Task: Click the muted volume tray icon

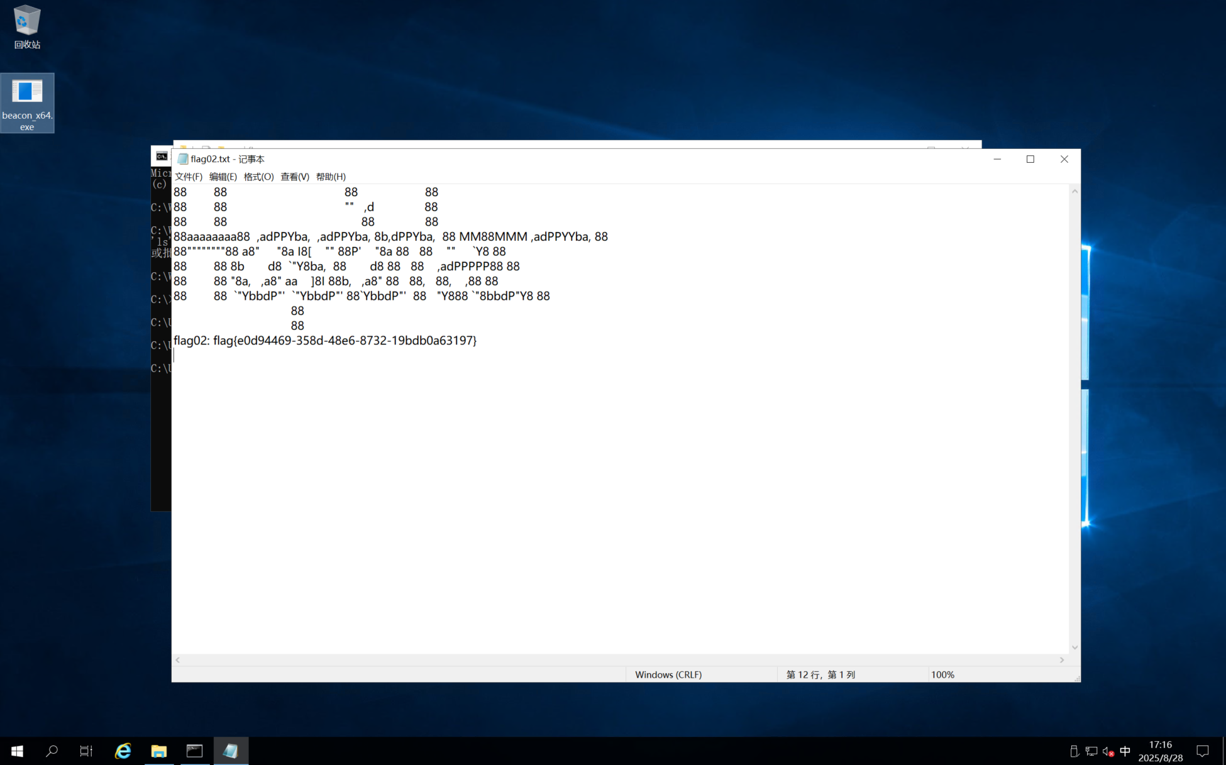Action: (x=1108, y=751)
